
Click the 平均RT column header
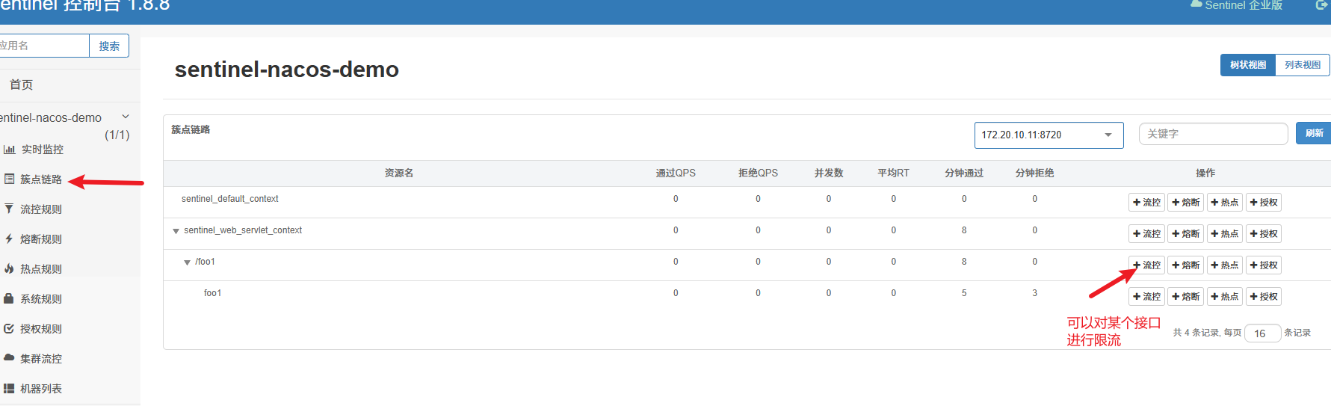point(893,173)
